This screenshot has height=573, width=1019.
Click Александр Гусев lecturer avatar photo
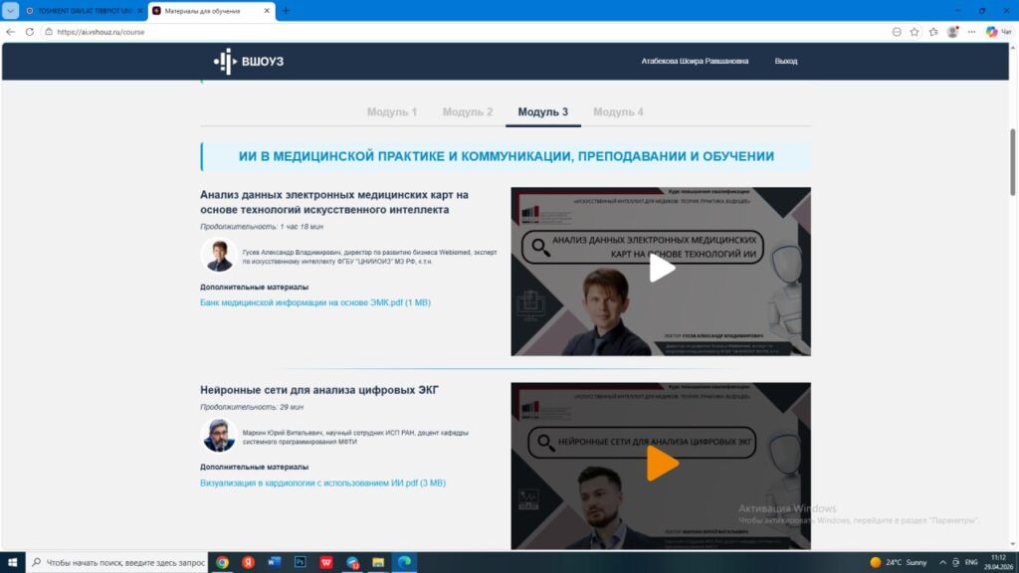click(x=218, y=255)
